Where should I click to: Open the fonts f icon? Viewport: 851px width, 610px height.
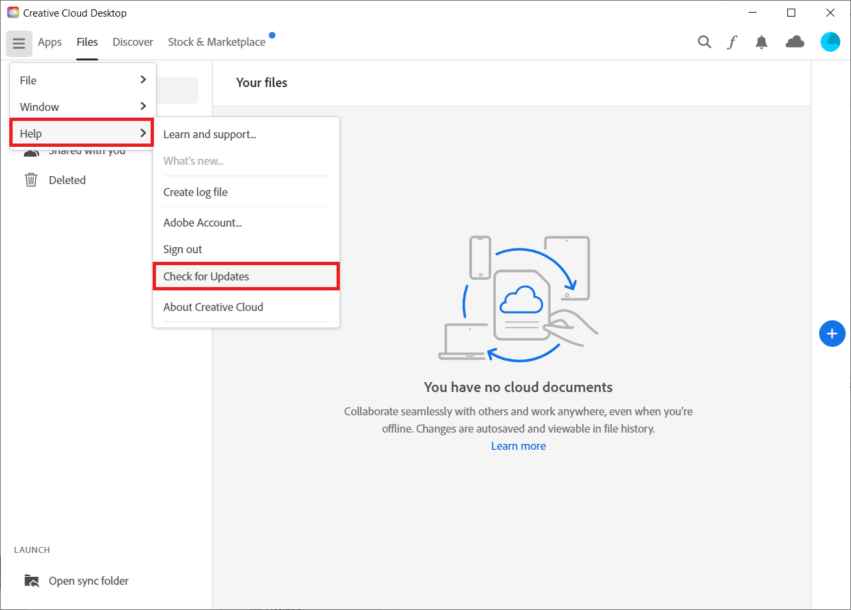point(732,43)
